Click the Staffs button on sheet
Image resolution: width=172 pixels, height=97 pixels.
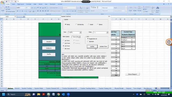[49, 54]
